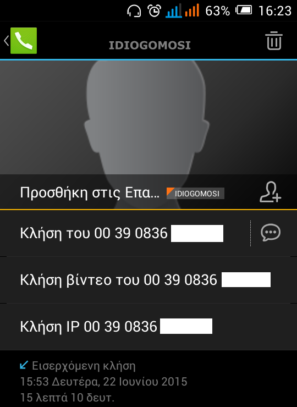Tap the blue SIM signal bars
The image size is (297, 407).
pos(174,11)
